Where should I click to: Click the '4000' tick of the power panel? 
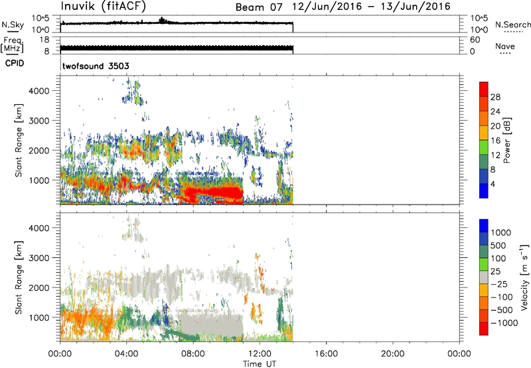click(x=39, y=91)
